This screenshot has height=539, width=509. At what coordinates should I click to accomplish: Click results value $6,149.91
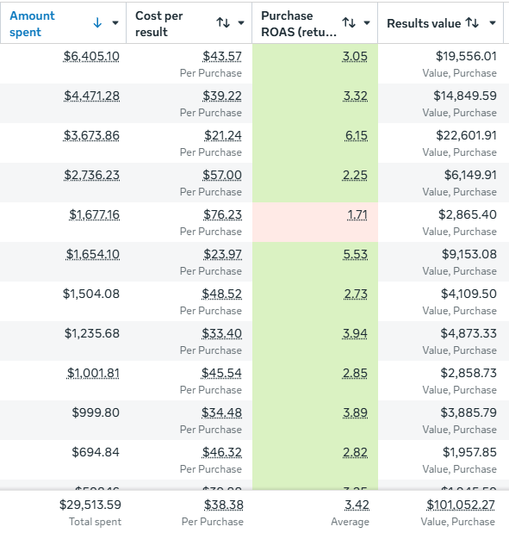pos(470,175)
